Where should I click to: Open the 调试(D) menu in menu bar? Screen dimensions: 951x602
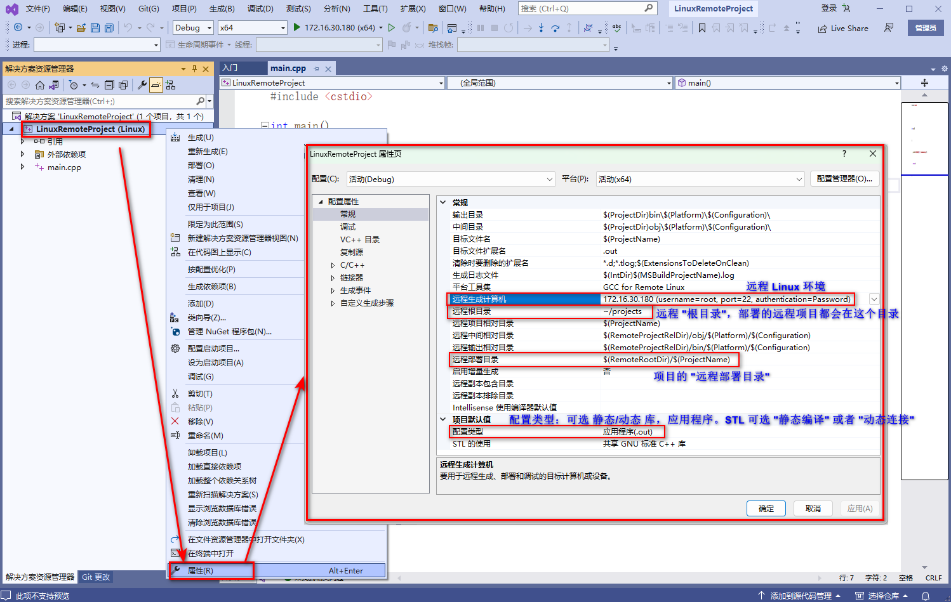260,9
